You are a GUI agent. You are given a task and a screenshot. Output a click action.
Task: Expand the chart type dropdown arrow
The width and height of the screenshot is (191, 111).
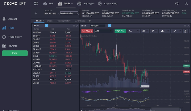(147, 31)
